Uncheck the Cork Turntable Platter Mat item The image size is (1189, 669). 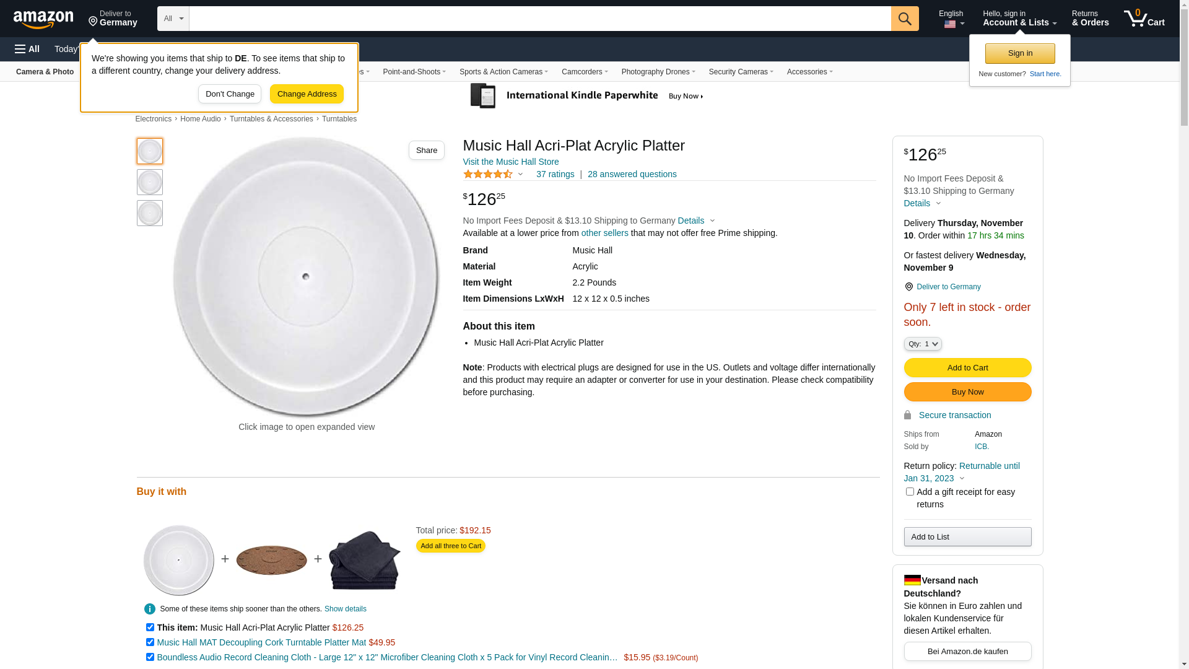pos(150,642)
